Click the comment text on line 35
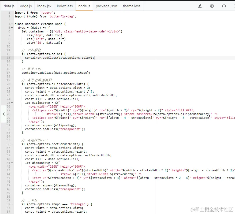 35,140
